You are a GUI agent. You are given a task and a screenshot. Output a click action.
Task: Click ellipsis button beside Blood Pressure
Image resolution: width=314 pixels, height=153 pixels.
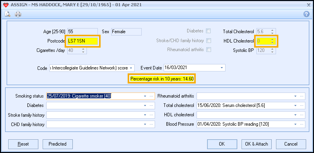coord(302,124)
